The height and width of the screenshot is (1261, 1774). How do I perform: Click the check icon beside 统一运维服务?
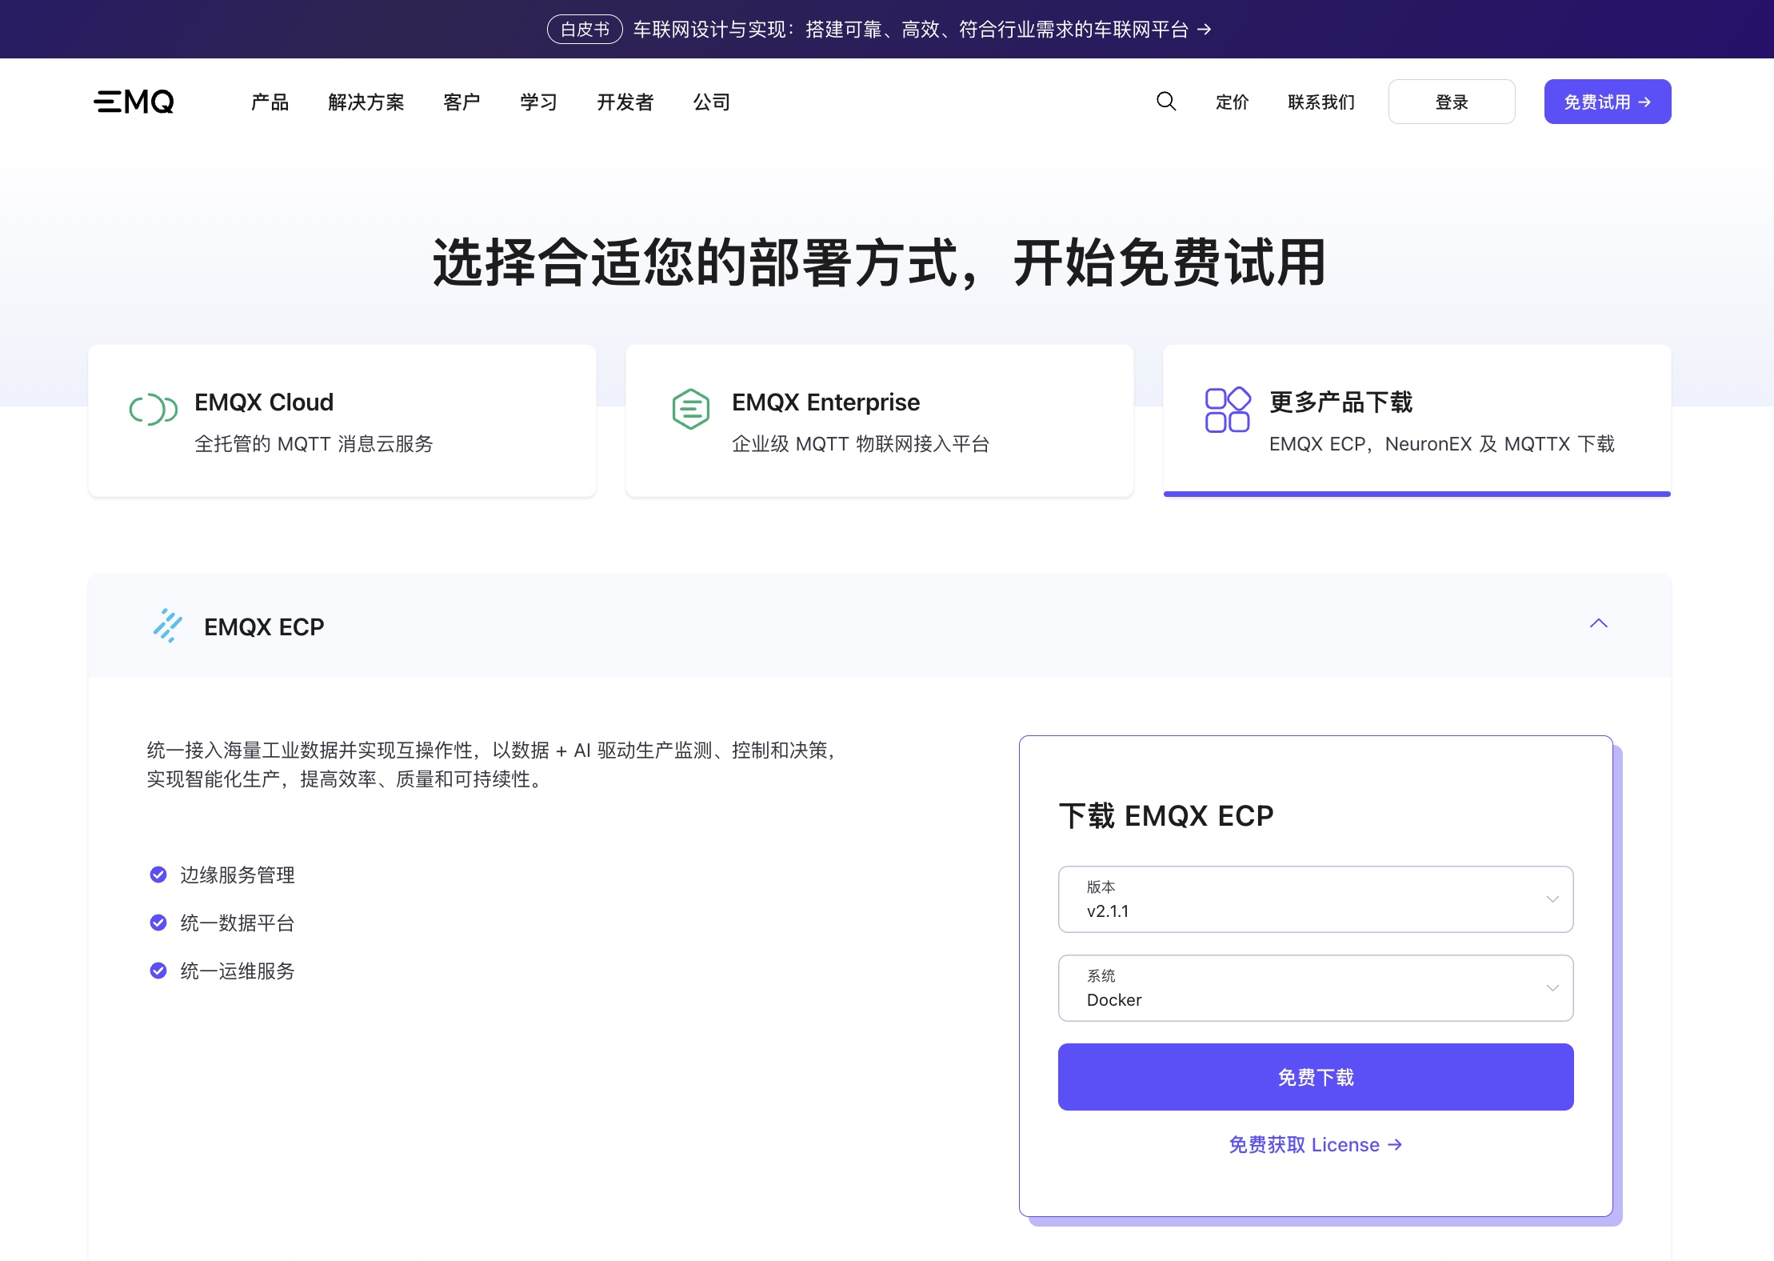click(158, 971)
